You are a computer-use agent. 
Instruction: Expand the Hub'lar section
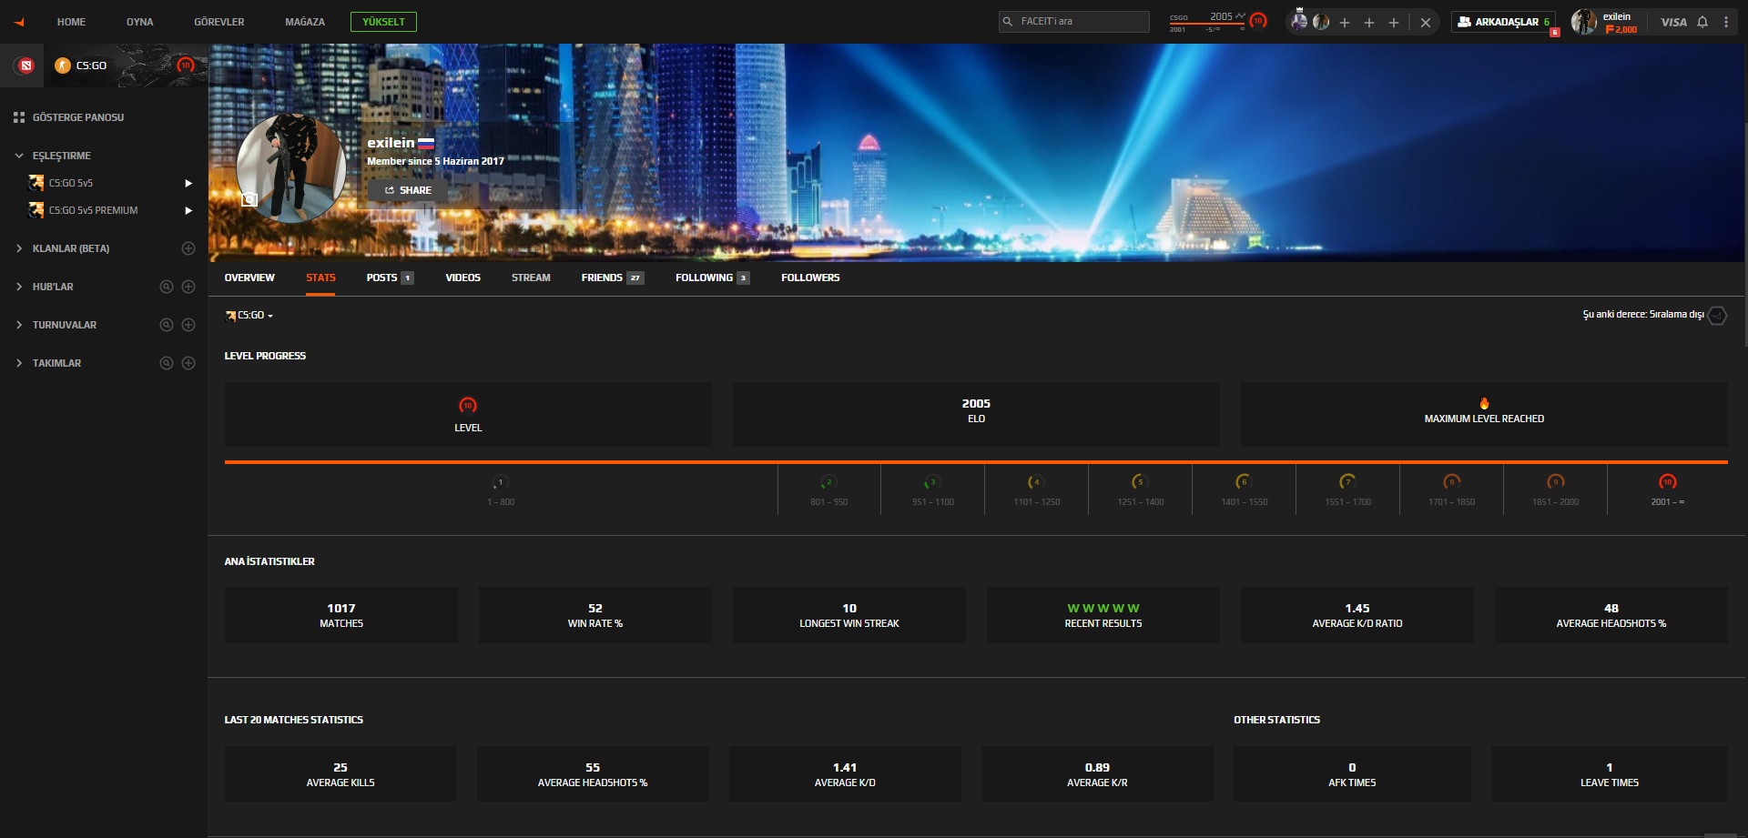click(19, 287)
